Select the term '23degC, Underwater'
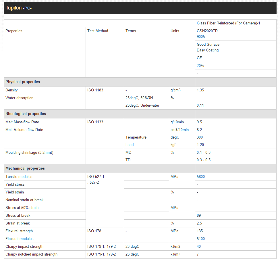Viewport: 280px width, 259px height. (x=142, y=105)
